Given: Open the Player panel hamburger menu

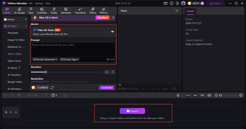Looking at the screenshot, I should coord(177,11).
